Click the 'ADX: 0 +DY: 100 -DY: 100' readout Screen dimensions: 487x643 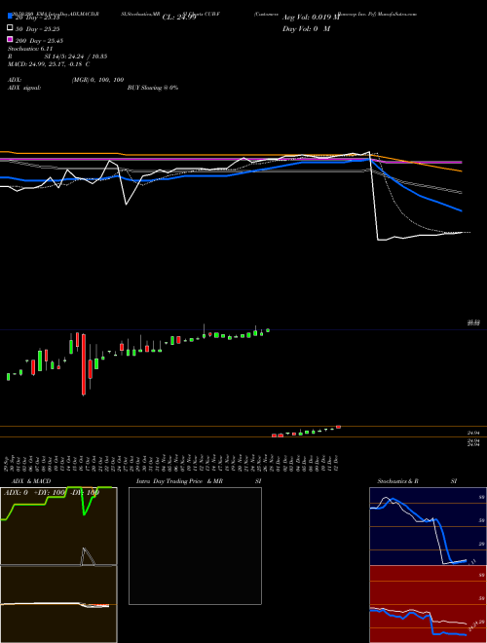tap(52, 493)
